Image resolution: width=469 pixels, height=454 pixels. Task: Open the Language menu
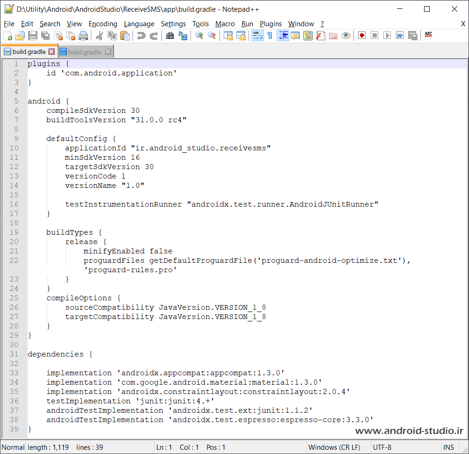[x=139, y=23]
